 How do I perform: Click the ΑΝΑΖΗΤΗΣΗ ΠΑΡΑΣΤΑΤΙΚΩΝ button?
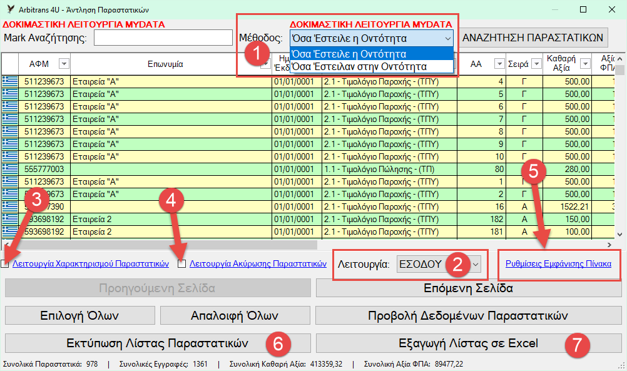pyautogui.click(x=533, y=38)
